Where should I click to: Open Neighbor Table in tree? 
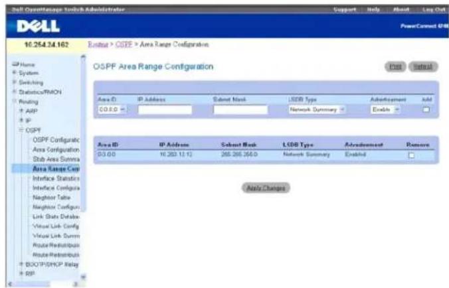(x=51, y=197)
